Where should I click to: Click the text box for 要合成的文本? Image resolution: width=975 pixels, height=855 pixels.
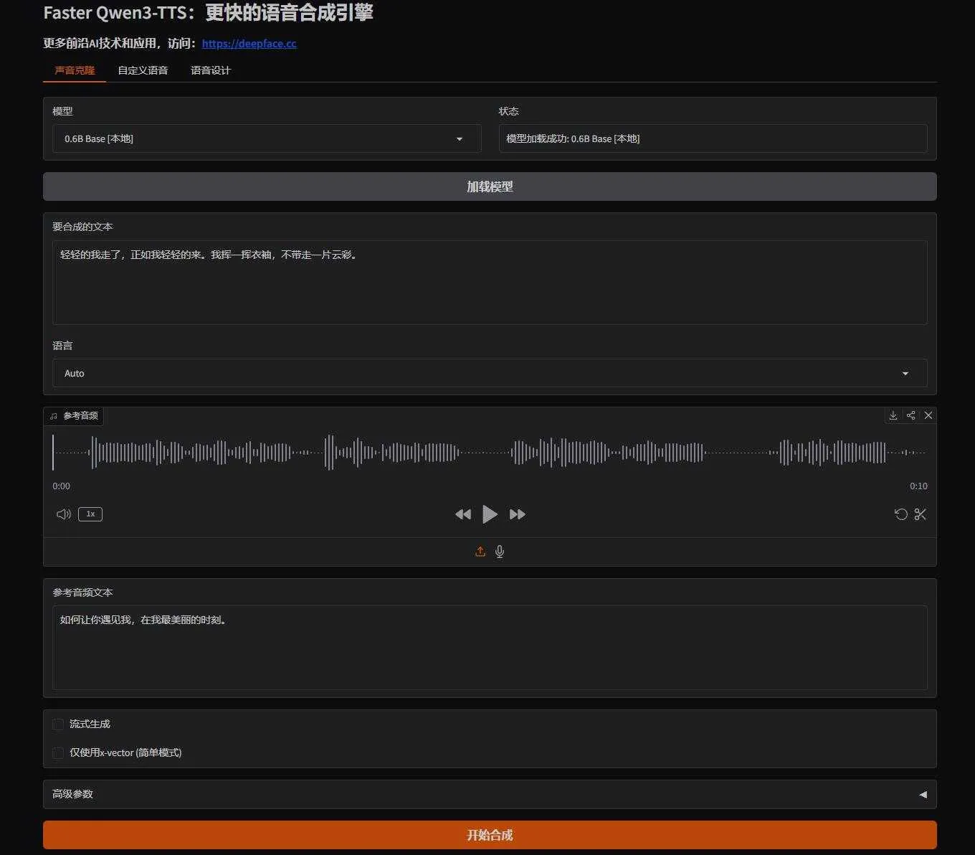(x=490, y=283)
